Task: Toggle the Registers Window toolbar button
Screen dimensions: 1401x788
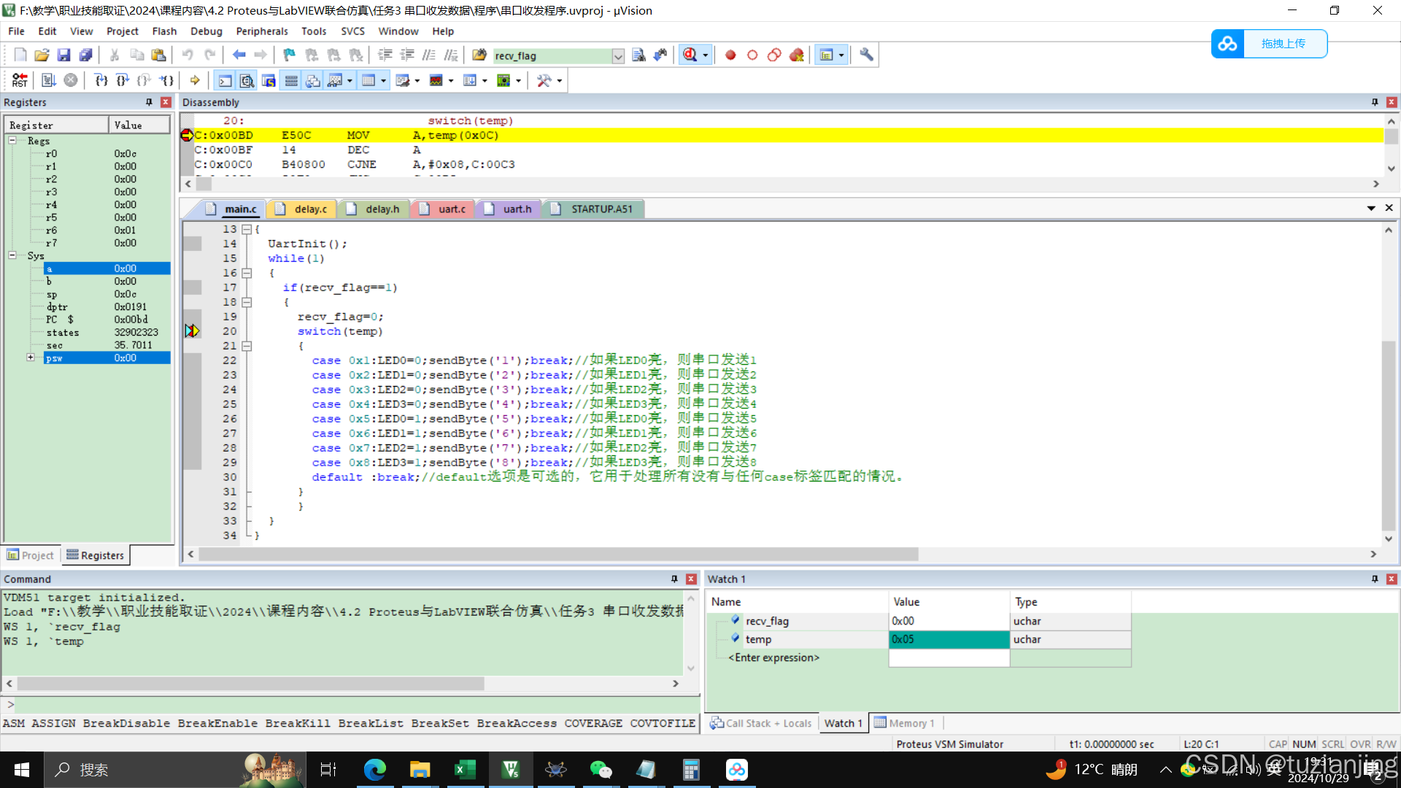Action: click(291, 80)
